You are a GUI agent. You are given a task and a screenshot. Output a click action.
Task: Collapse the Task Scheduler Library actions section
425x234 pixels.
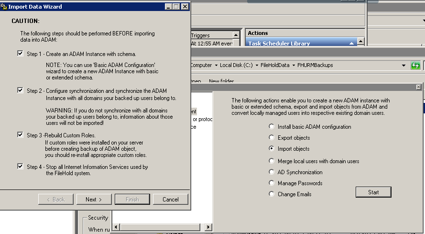click(x=351, y=43)
